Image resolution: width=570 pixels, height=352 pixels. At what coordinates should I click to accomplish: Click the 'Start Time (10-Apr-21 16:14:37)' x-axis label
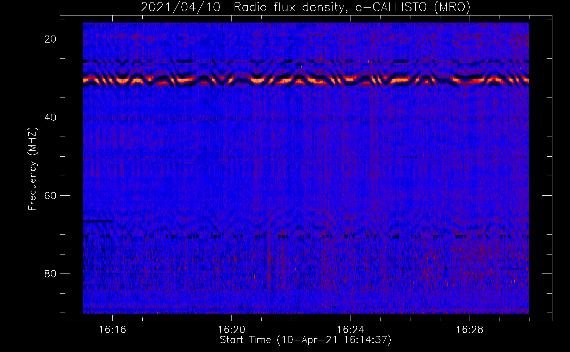point(305,340)
